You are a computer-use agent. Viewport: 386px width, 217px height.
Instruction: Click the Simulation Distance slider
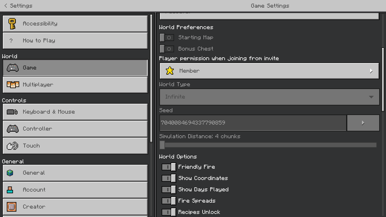(268, 145)
